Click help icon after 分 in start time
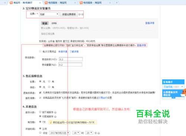Viewport: 186px width, 136px height. point(99,133)
